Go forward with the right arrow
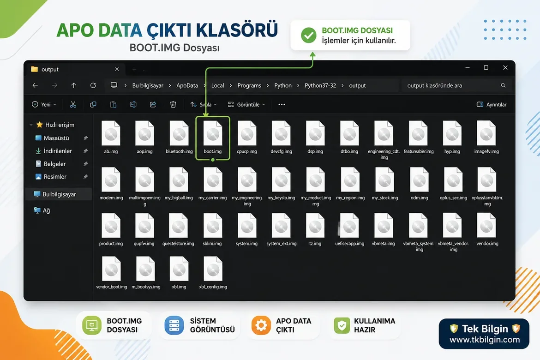Viewport: 540px width, 360px height. (54, 85)
